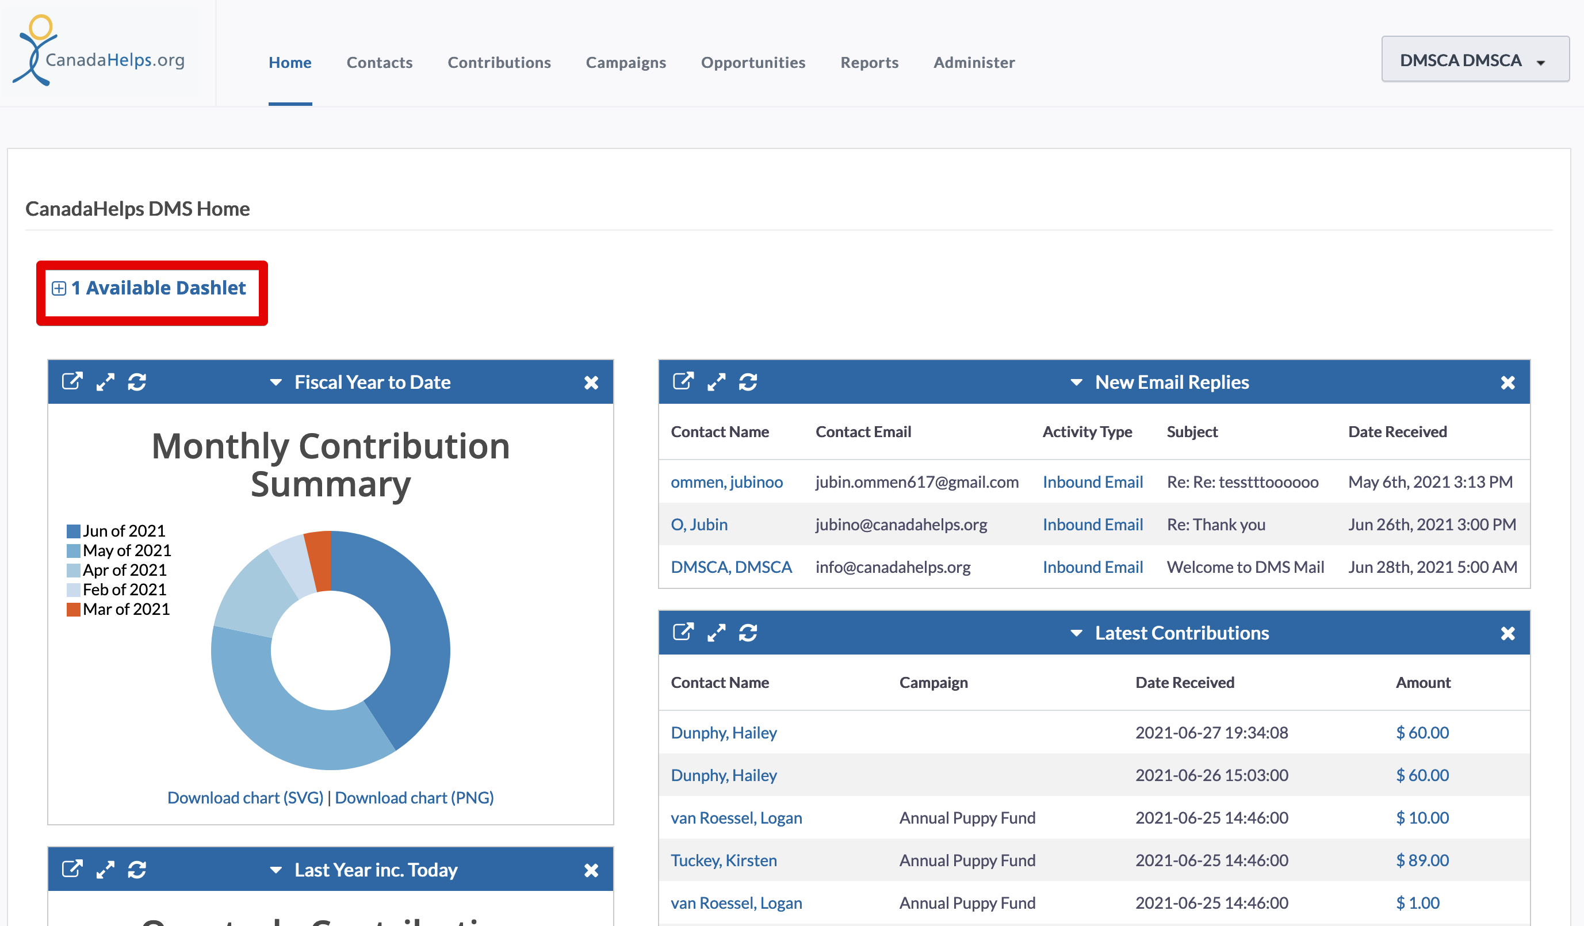Open contact Tuckey, Kirsten
The height and width of the screenshot is (926, 1584).
(724, 860)
